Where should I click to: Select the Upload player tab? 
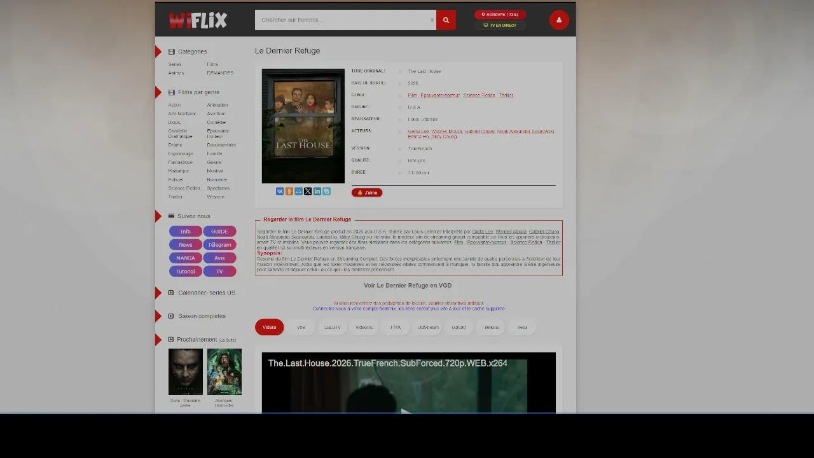(459, 328)
